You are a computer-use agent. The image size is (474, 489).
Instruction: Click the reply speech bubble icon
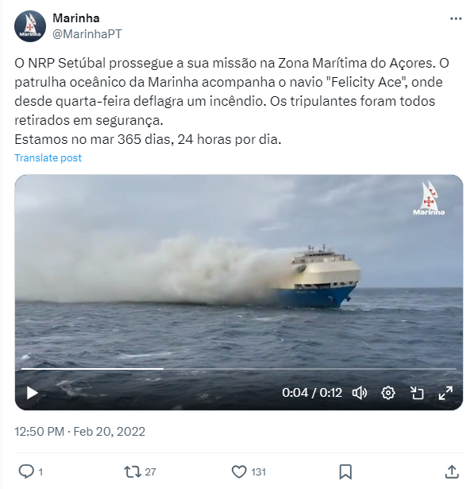tap(26, 472)
